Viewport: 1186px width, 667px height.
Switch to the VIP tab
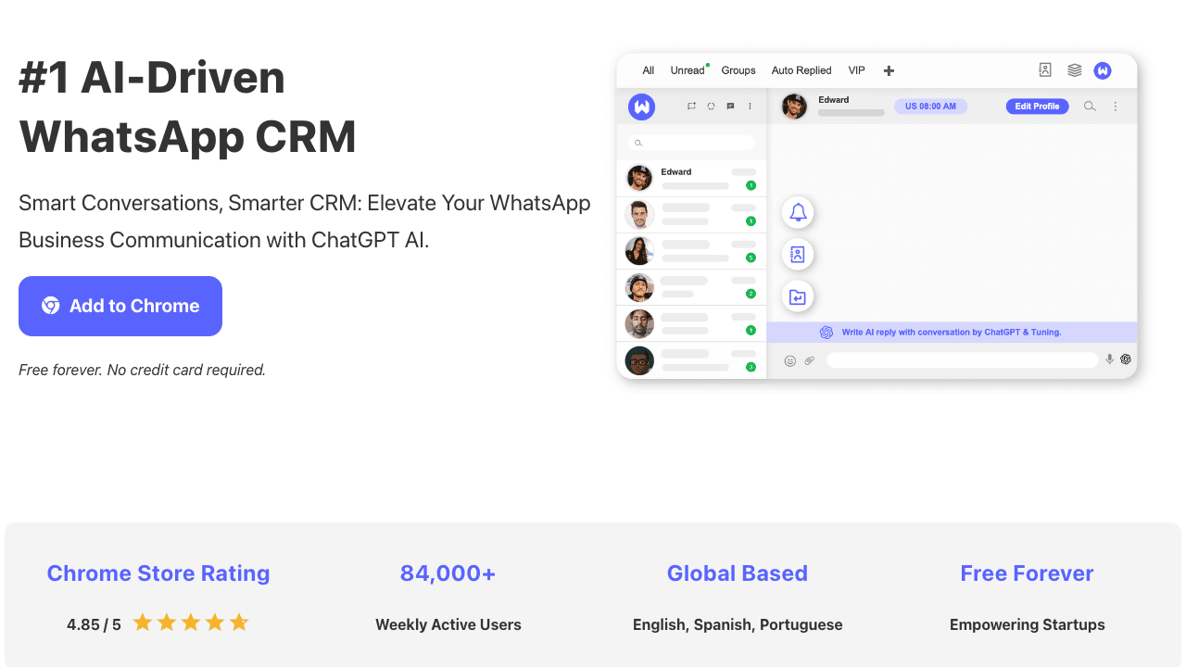[x=857, y=70]
